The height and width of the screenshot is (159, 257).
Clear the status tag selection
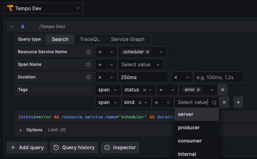click(144, 90)
